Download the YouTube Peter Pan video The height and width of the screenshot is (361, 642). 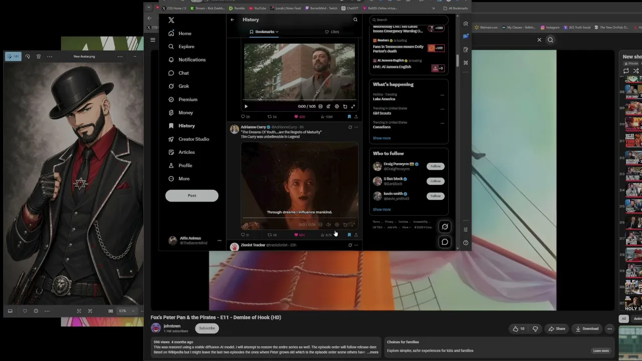coord(587,329)
